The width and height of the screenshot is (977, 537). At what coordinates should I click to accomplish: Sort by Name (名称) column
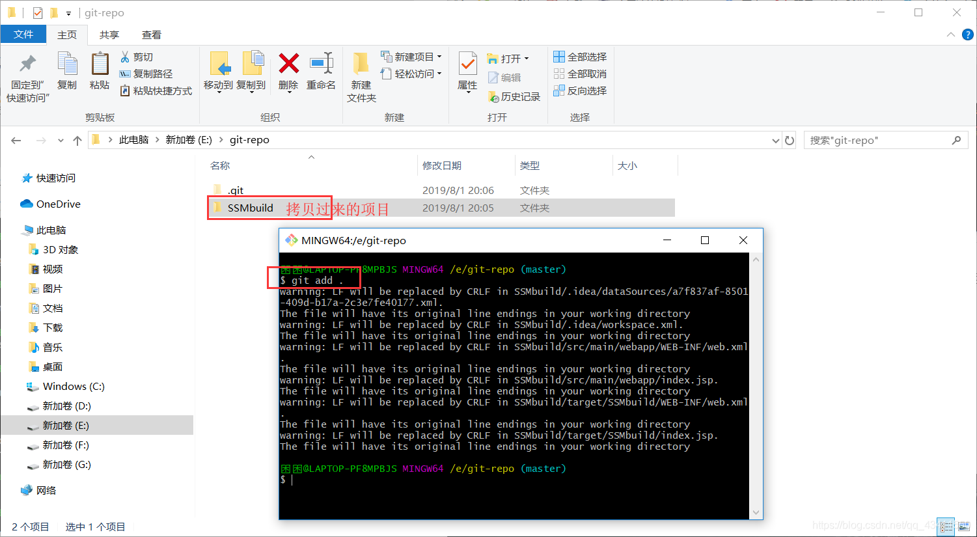[220, 165]
